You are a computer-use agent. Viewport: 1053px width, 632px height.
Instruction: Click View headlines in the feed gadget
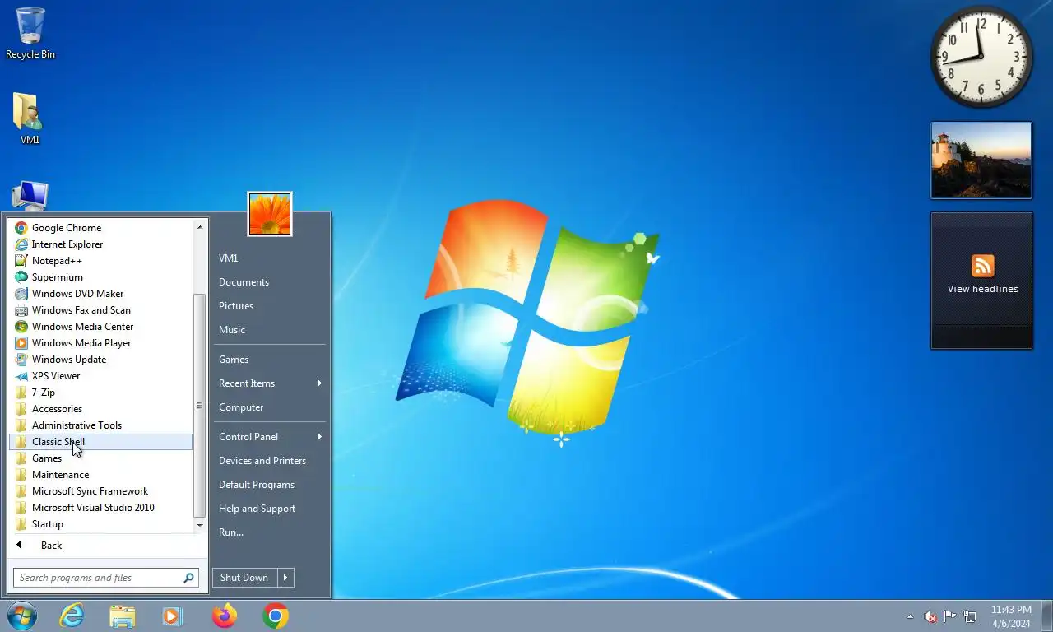pyautogui.click(x=982, y=289)
